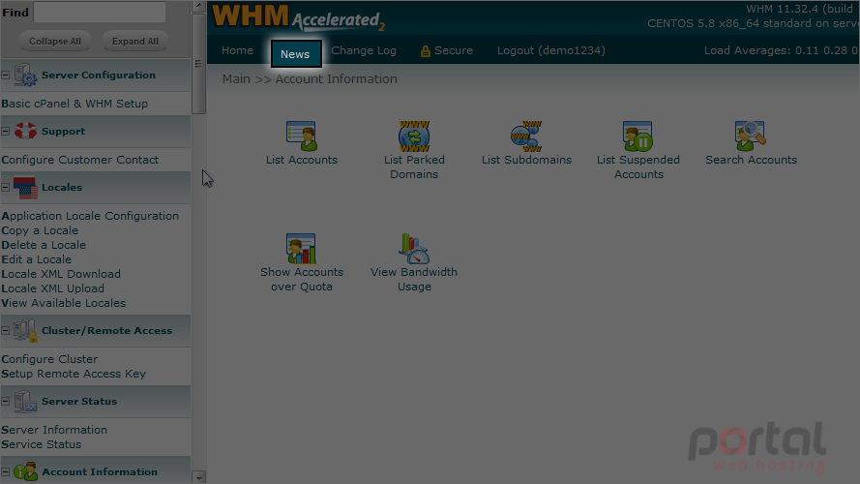The height and width of the screenshot is (484, 860).
Task: Open Locale XML Download link
Action: pos(61,274)
